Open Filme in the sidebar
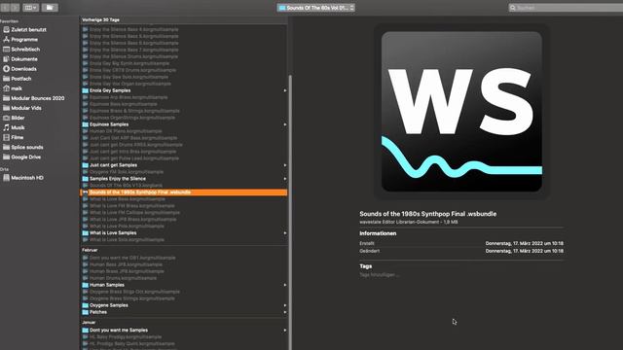The image size is (623, 350). point(13,137)
